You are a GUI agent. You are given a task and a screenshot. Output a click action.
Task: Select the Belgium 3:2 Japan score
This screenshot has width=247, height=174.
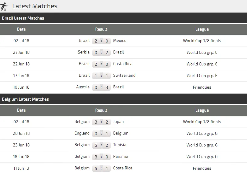(x=101, y=122)
